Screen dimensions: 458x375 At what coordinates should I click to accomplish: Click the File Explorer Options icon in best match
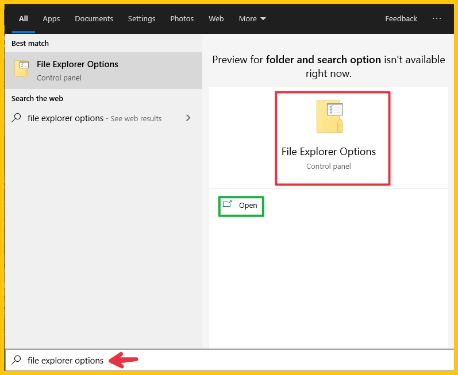pyautogui.click(x=21, y=68)
